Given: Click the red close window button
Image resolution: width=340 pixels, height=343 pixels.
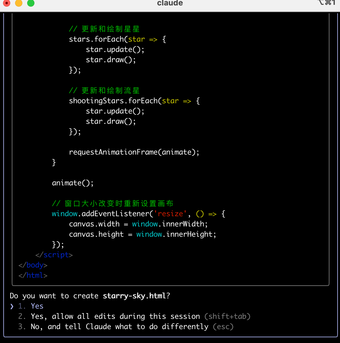Looking at the screenshot, I should point(7,3).
